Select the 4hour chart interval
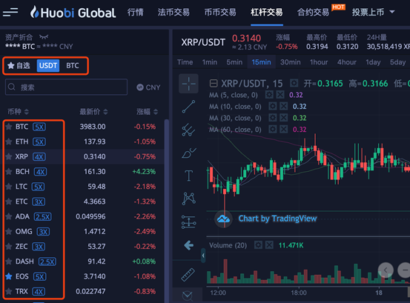 (346, 62)
